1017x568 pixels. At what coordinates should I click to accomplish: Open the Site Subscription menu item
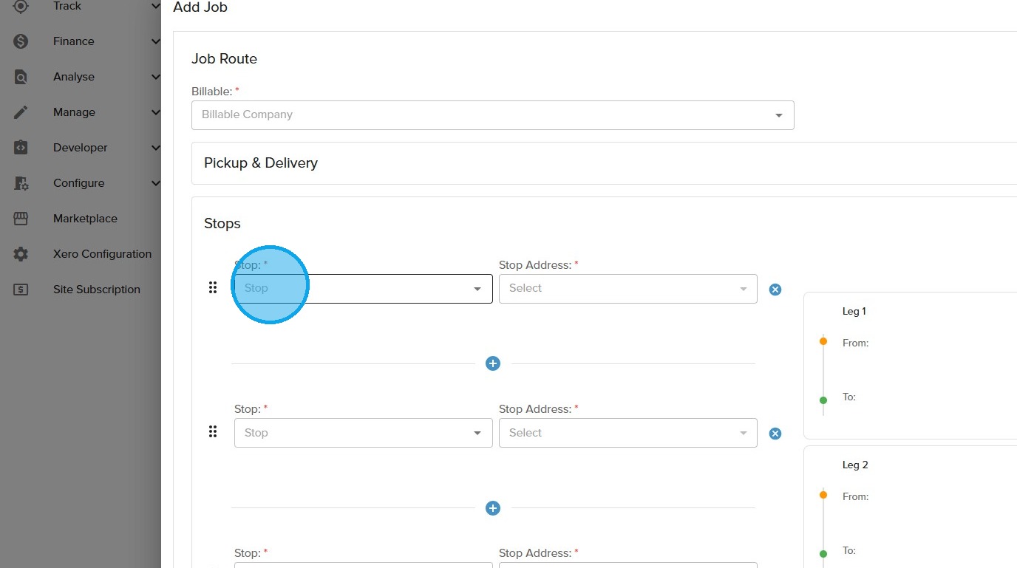point(96,290)
